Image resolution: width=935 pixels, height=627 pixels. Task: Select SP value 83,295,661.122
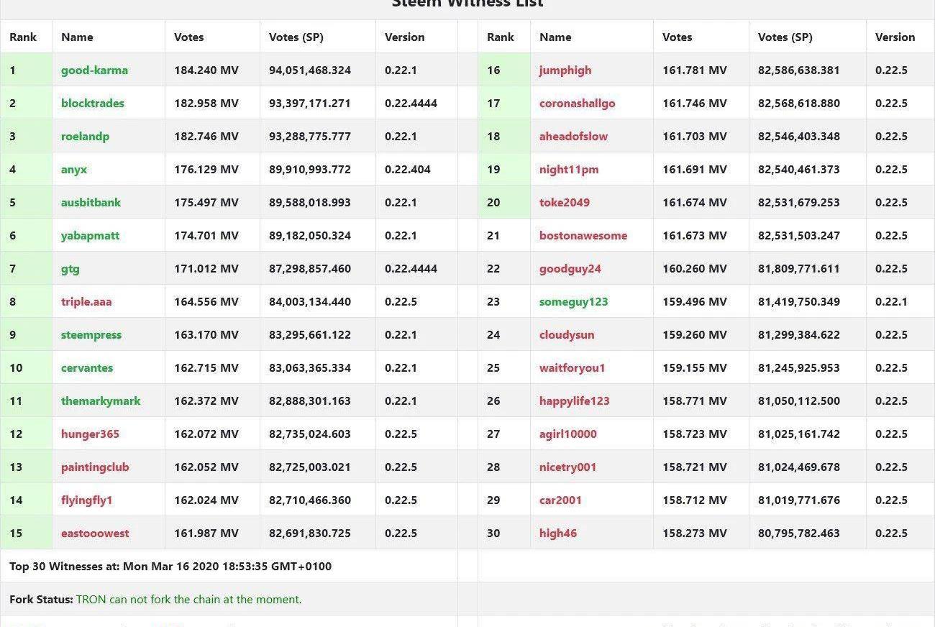pyautogui.click(x=310, y=335)
